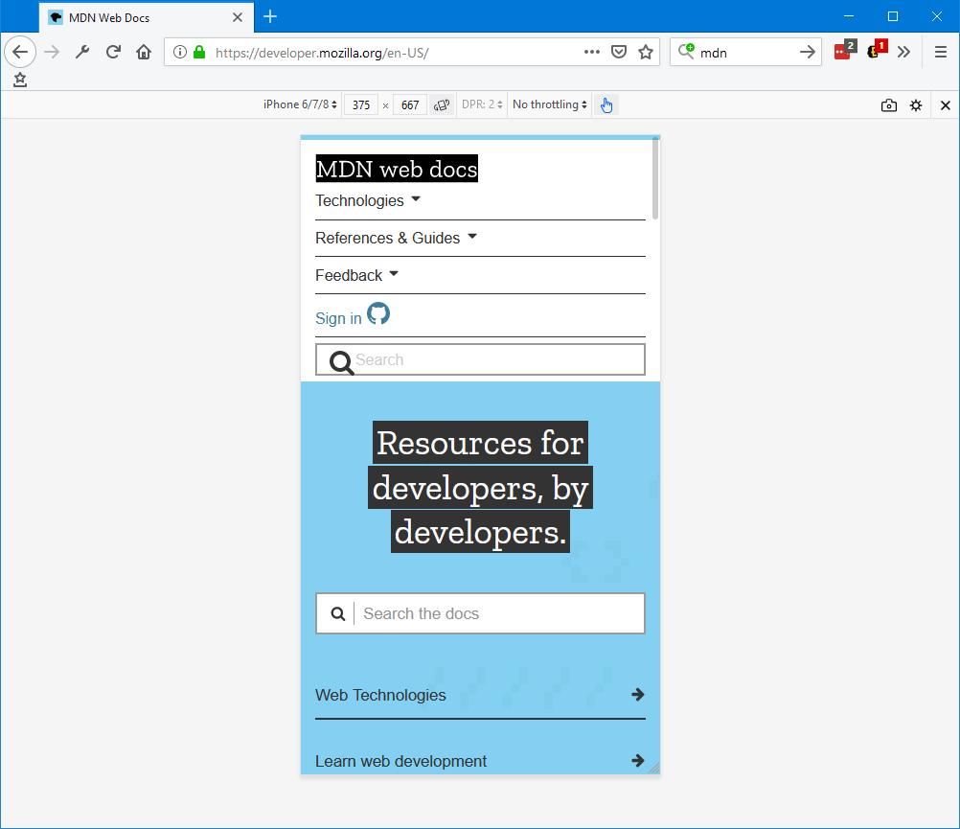Click the GitHub icon next to Sign in
Image resolution: width=960 pixels, height=829 pixels.
(x=378, y=313)
